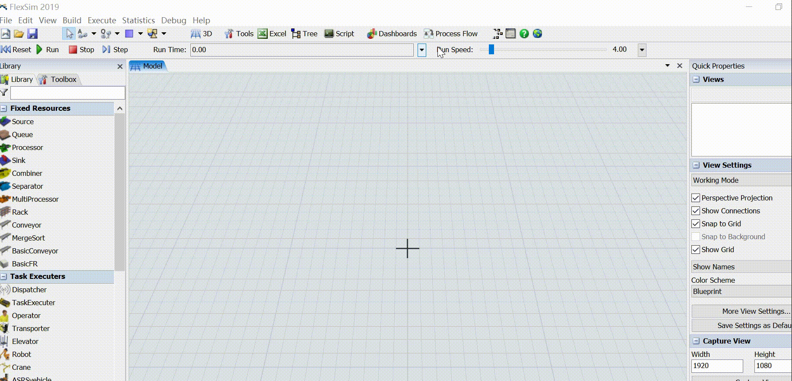Open the Tools toolbar menu
Screen dimensions: 792x381
coord(239,34)
